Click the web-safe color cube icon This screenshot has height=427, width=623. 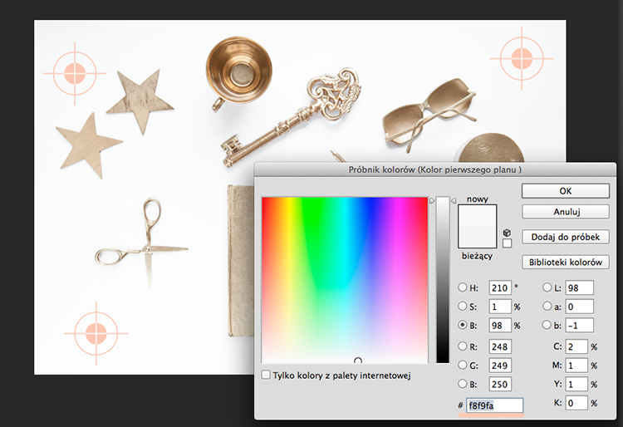click(507, 233)
